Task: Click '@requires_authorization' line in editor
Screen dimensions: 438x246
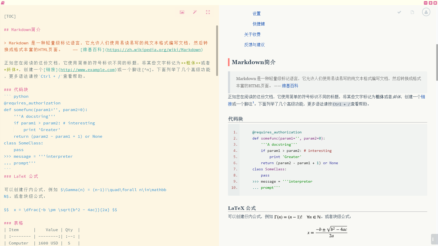Action: 32,103
